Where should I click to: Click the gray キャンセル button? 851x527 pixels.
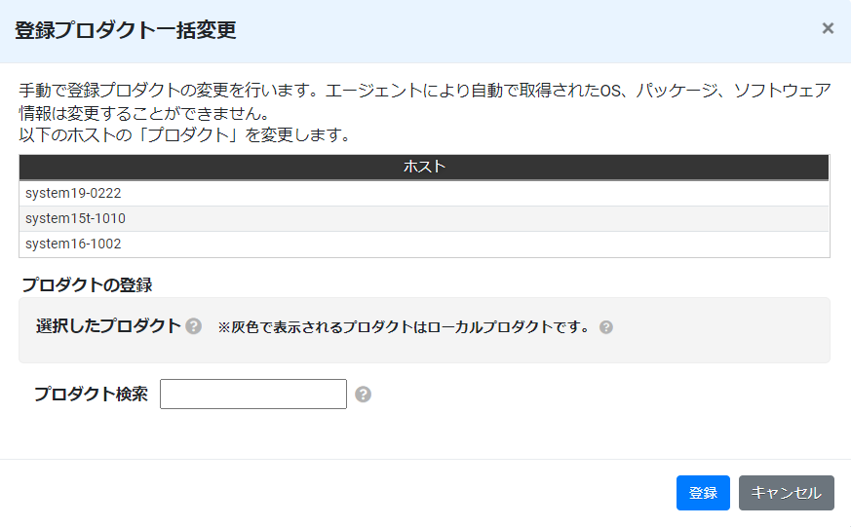pos(786,493)
